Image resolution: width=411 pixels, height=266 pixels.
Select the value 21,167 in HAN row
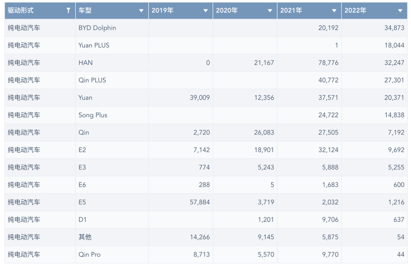(264, 63)
